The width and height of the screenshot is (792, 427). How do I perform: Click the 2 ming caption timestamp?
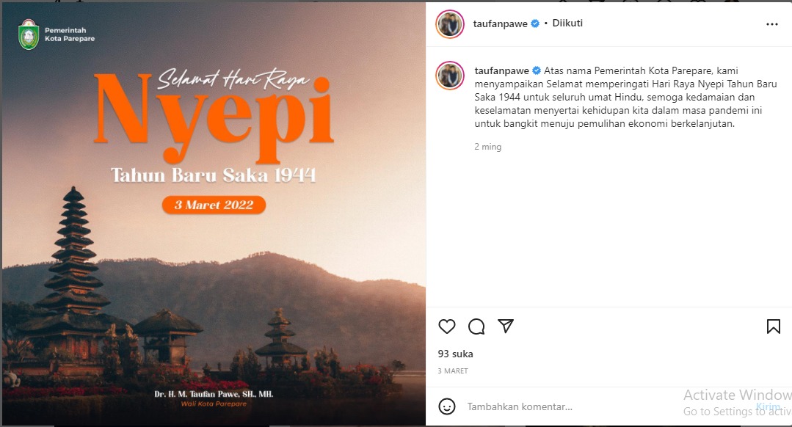(x=488, y=147)
